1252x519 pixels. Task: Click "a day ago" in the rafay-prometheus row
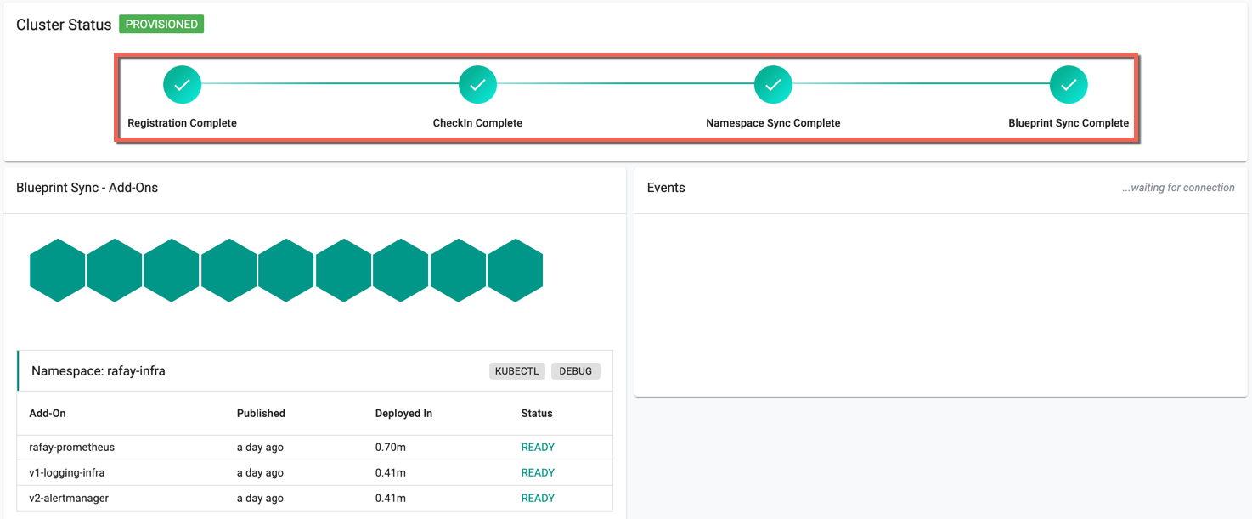(x=260, y=448)
